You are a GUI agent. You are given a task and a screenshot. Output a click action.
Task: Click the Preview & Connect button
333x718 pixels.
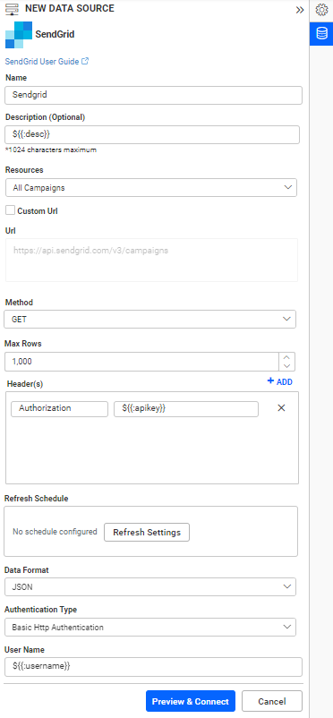tap(191, 701)
